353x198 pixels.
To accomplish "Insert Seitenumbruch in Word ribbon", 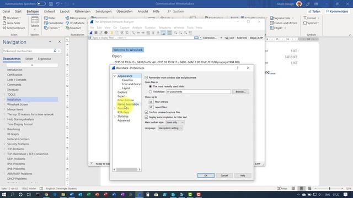I will tap(14, 28).
